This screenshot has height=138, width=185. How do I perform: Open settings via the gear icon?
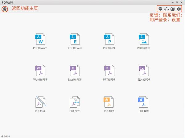coord(179,9)
